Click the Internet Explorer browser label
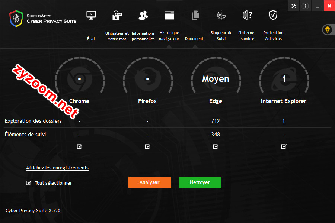 pyautogui.click(x=284, y=101)
